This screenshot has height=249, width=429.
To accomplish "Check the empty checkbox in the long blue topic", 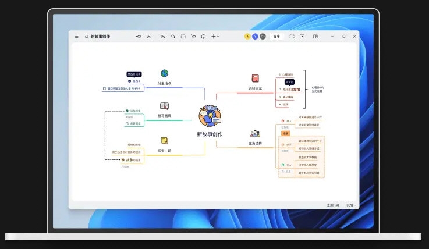I will tap(104, 88).
